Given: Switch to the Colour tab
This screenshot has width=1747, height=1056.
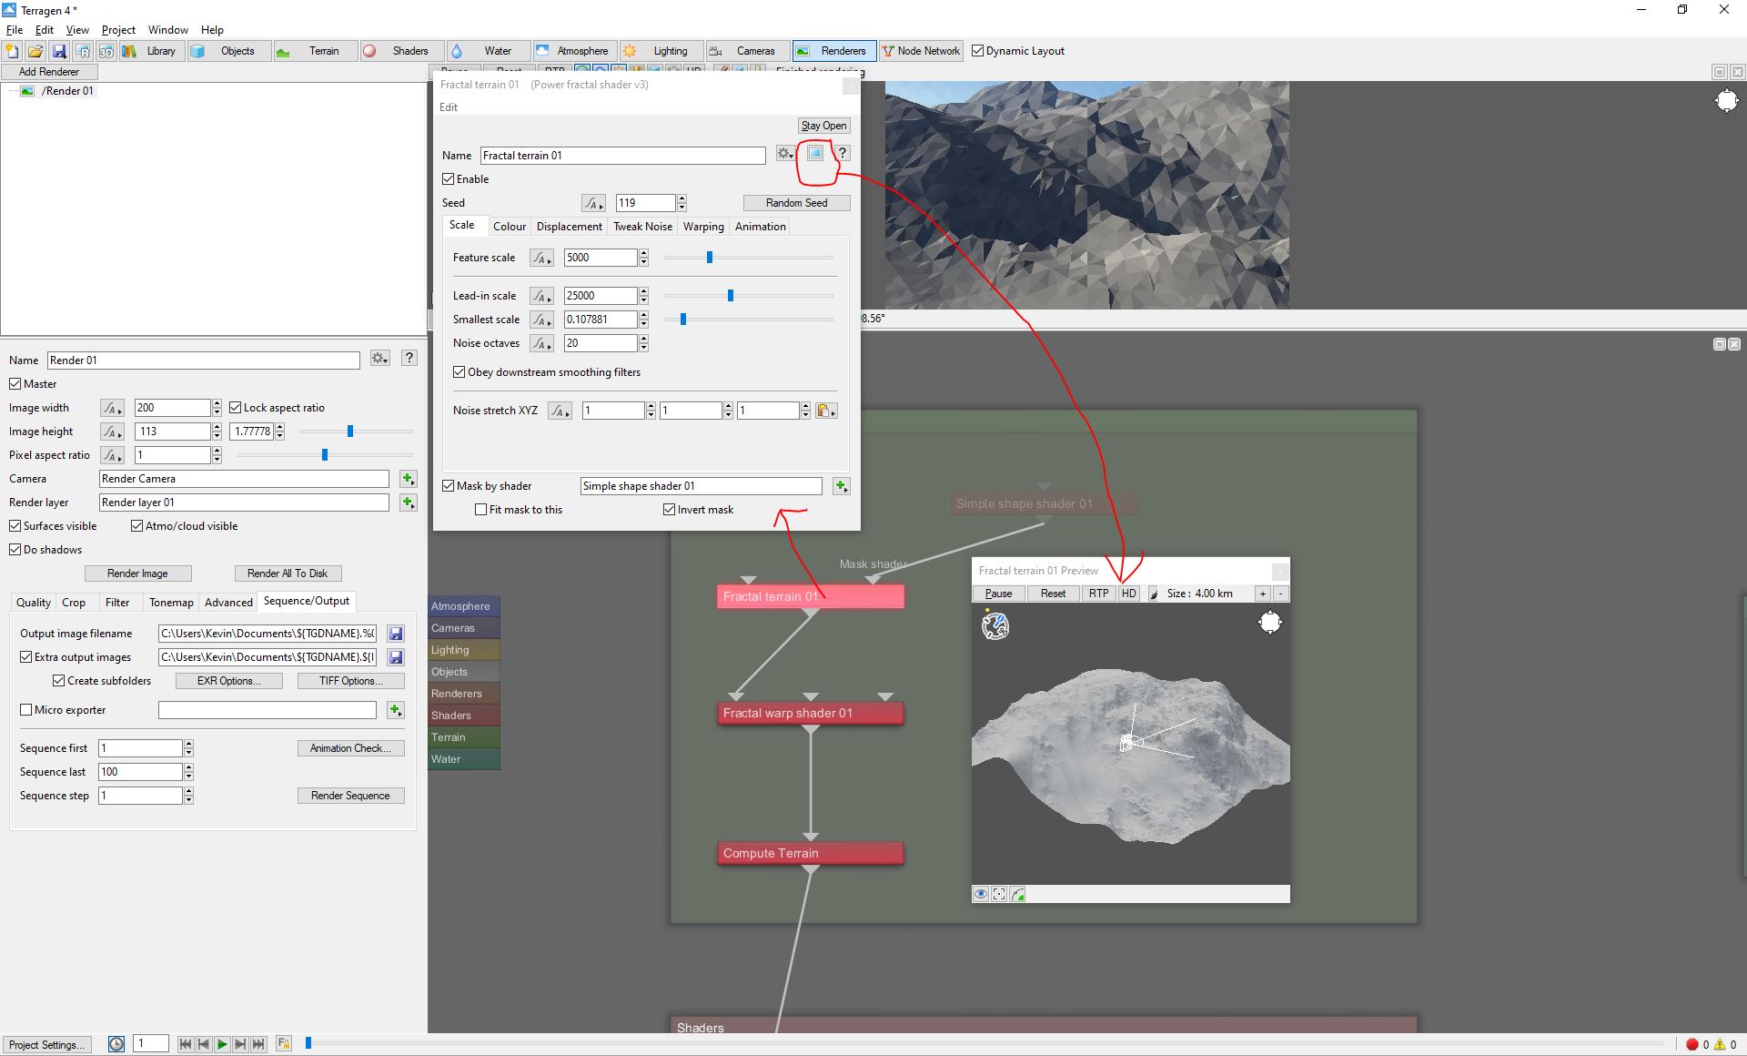Looking at the screenshot, I should [510, 227].
